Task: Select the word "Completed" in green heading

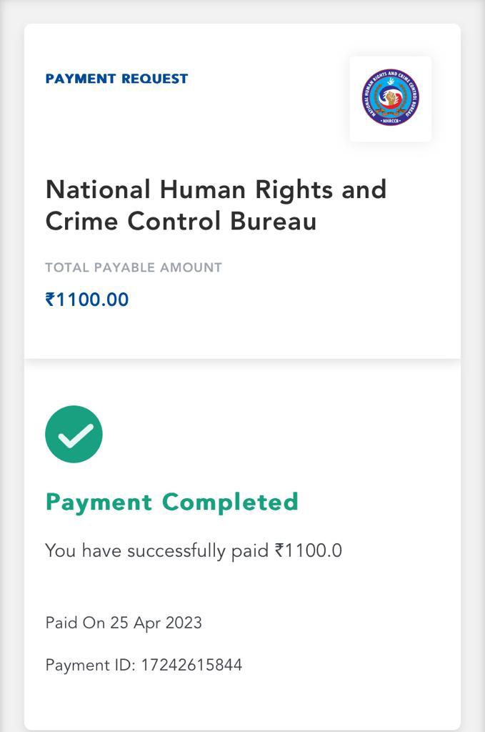Action: pyautogui.click(x=230, y=502)
